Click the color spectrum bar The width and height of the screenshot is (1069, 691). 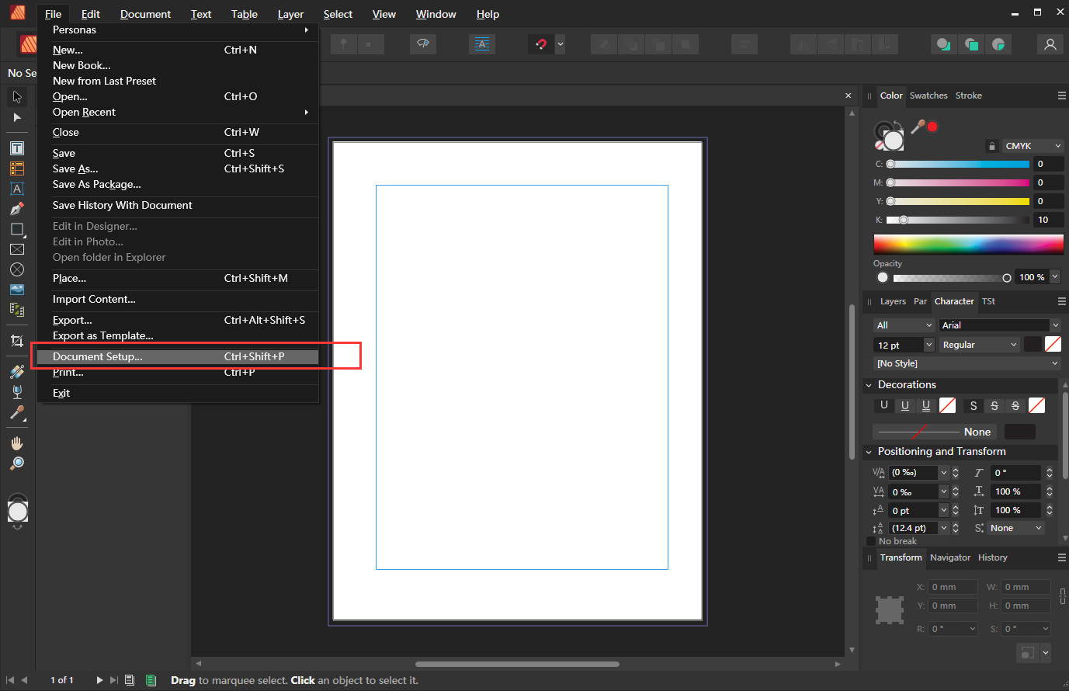coord(968,245)
